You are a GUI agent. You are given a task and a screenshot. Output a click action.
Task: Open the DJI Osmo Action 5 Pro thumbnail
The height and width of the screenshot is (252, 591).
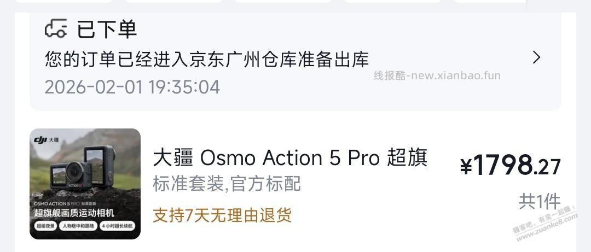(85, 184)
